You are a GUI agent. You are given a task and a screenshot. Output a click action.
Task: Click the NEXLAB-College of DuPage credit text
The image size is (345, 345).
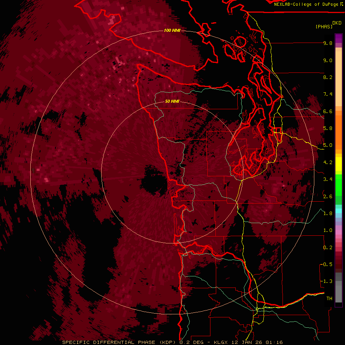click(306, 4)
